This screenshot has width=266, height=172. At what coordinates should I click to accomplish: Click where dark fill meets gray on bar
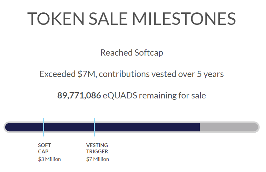pos(200,127)
